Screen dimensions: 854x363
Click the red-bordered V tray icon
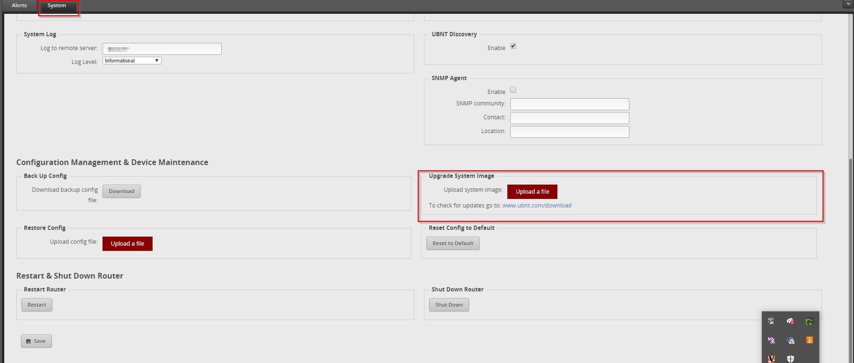[771, 358]
